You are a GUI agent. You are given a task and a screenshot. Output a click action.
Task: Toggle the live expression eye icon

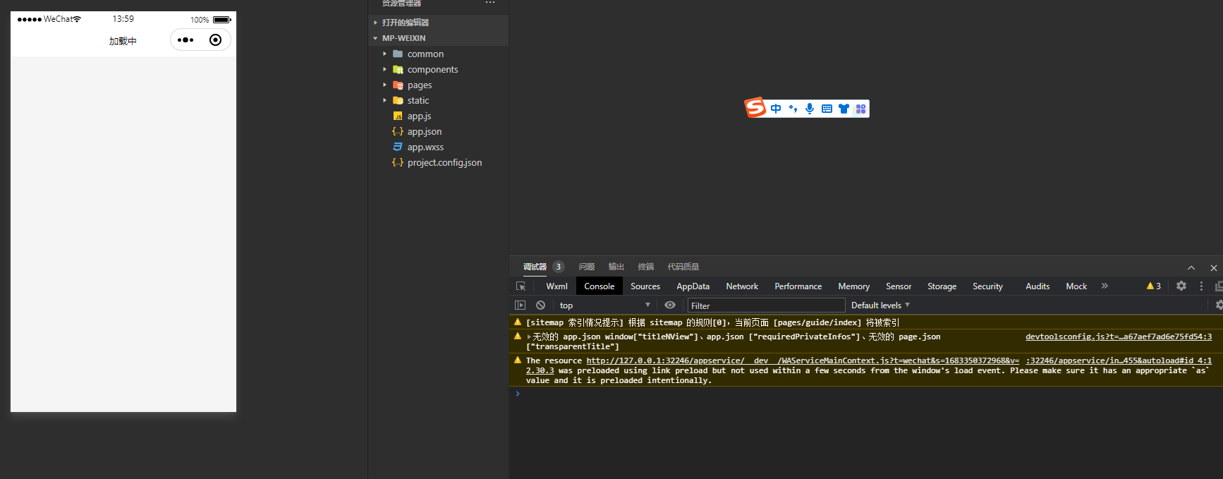[x=670, y=305]
